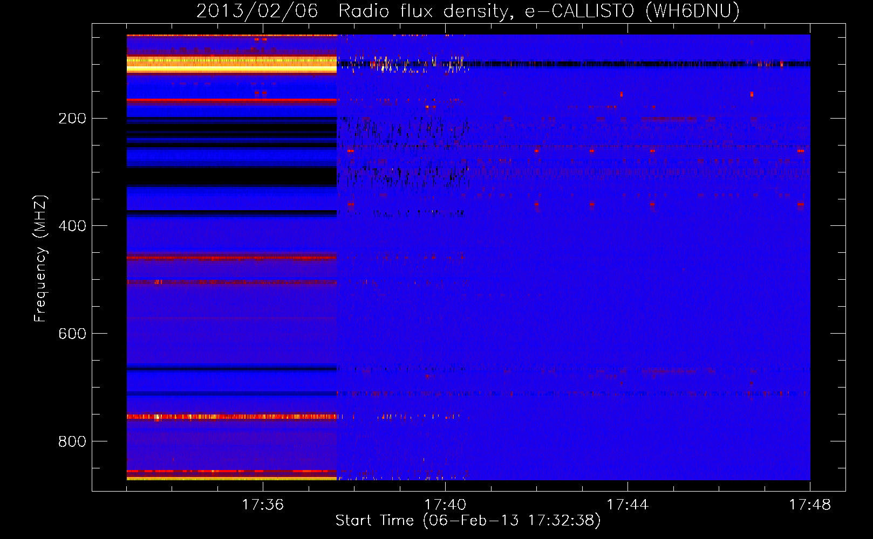This screenshot has height=539, width=873.
Task: Click the 400 frequency tick label
Action: pyautogui.click(x=72, y=226)
